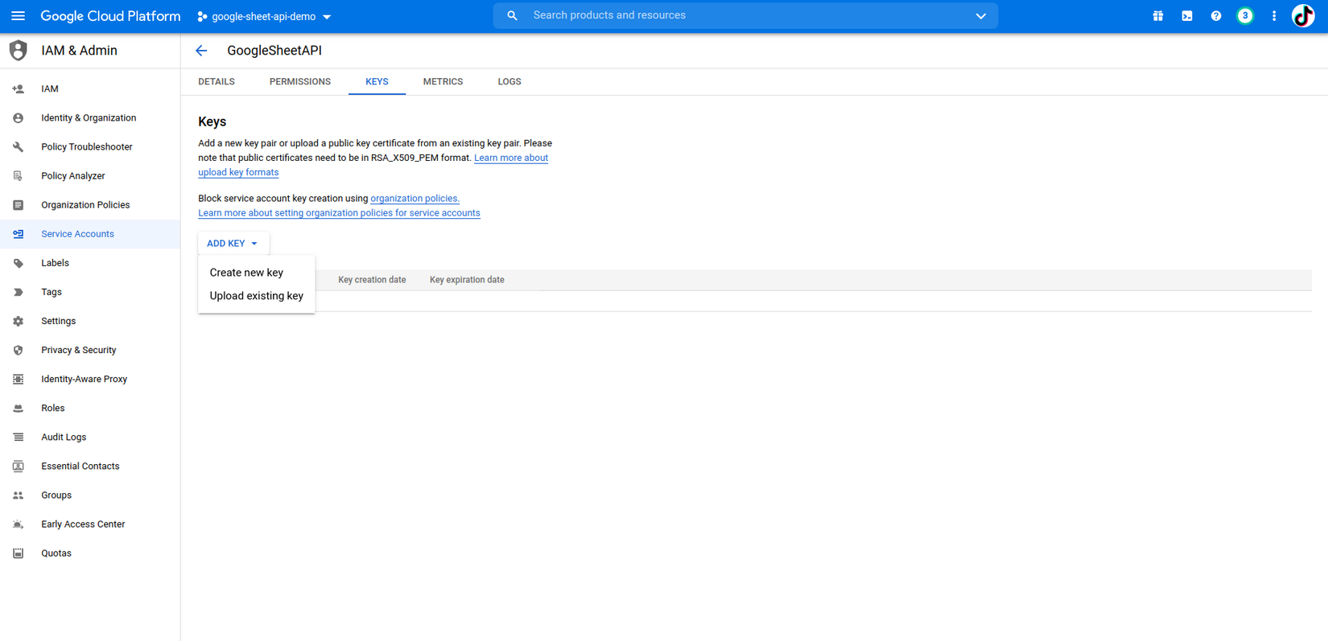
Task: Click the Identity-Aware Proxy icon
Action: coord(18,379)
